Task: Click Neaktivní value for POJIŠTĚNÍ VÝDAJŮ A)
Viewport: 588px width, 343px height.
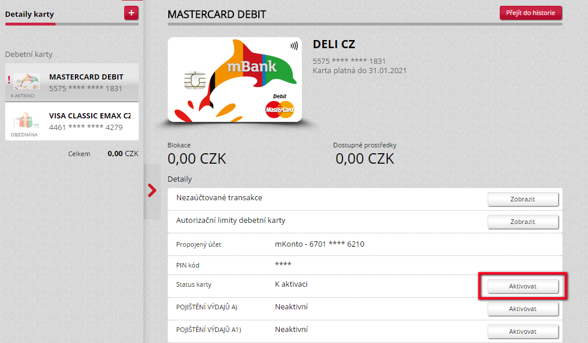Action: [291, 307]
